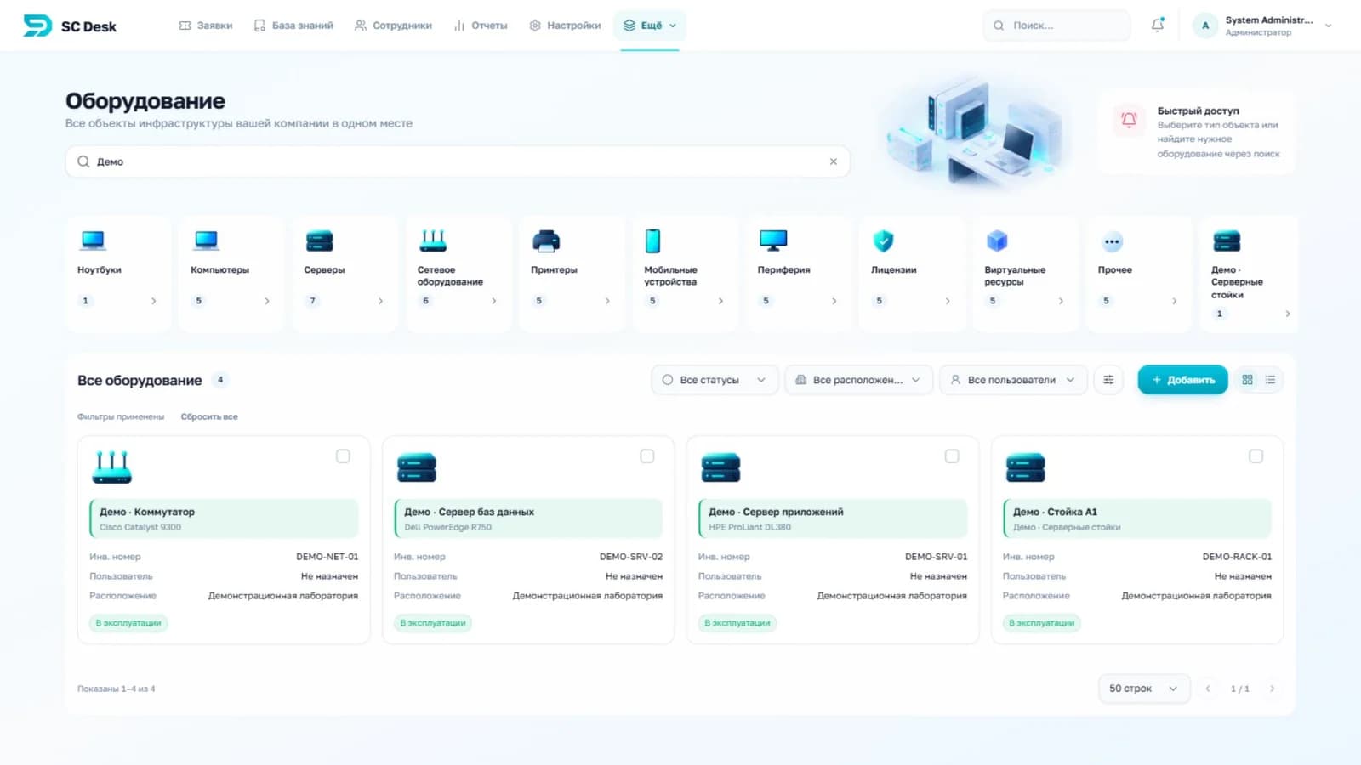Screen dimensions: 1361x765
Task: Open Настройки section
Action: pos(565,25)
